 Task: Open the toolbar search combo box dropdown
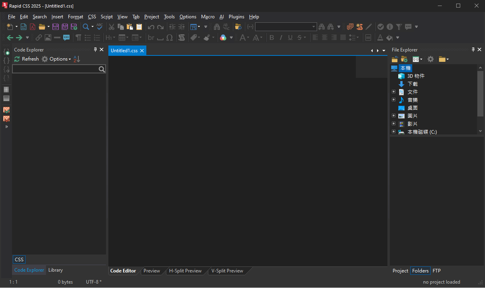[314, 27]
